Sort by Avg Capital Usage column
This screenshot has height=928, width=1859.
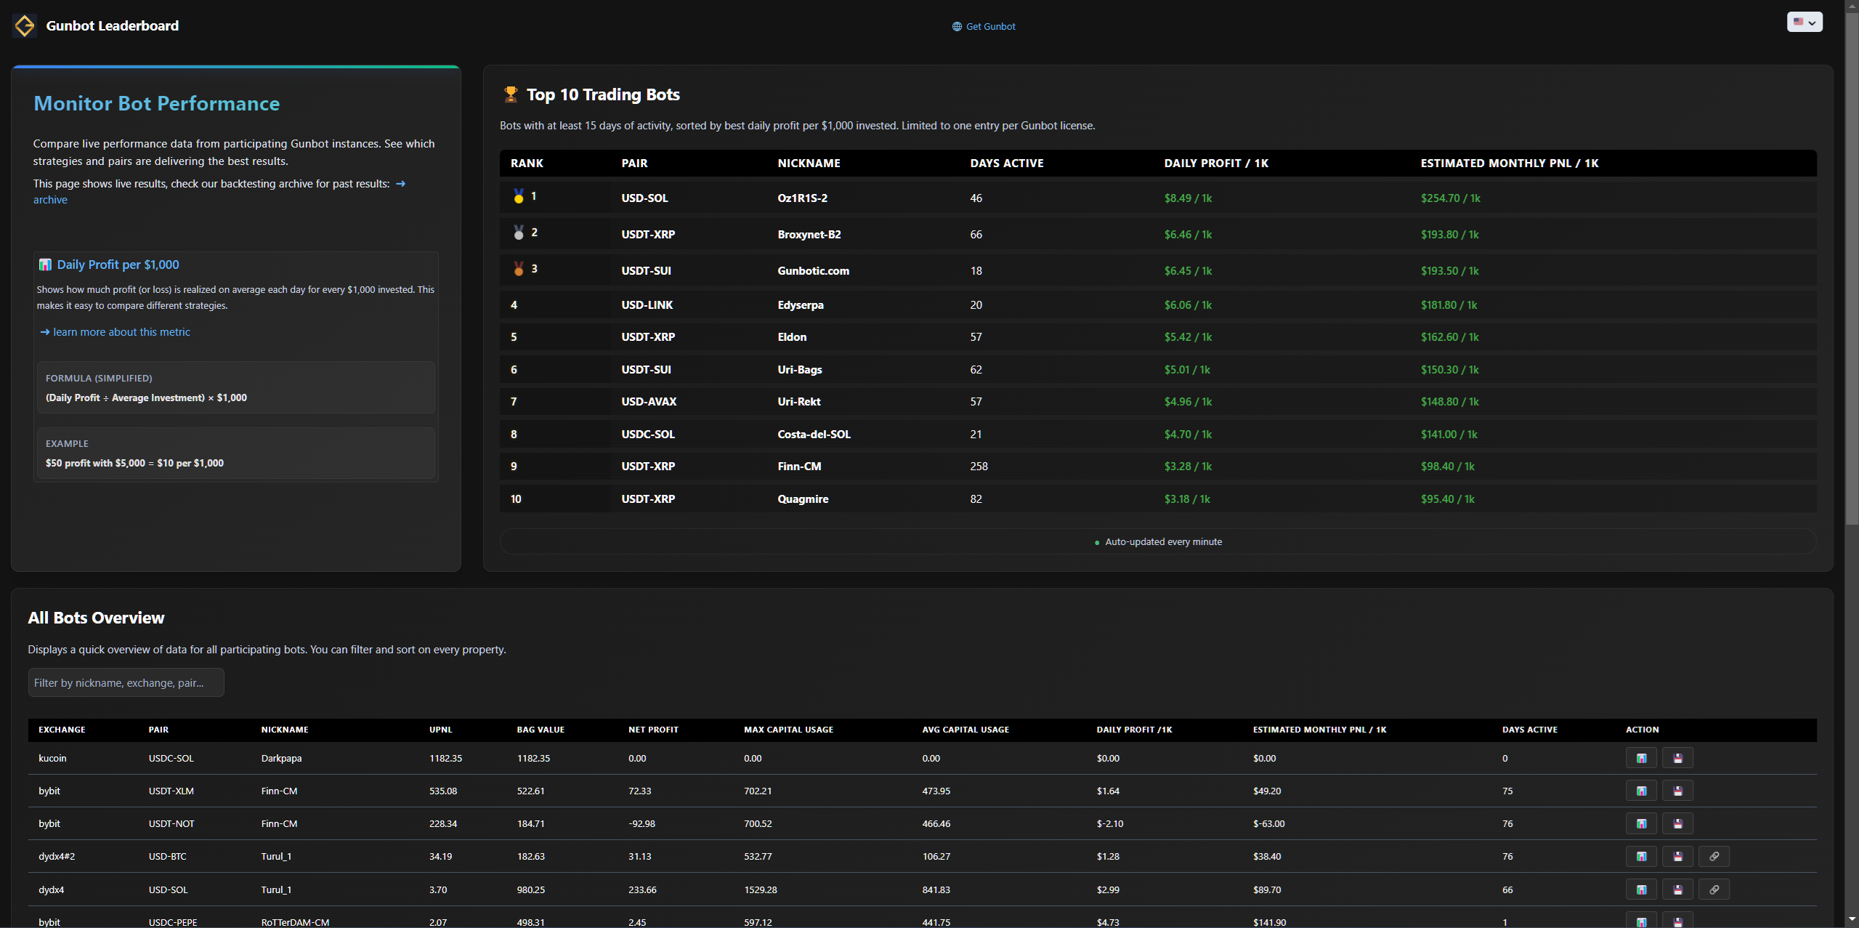coord(965,730)
